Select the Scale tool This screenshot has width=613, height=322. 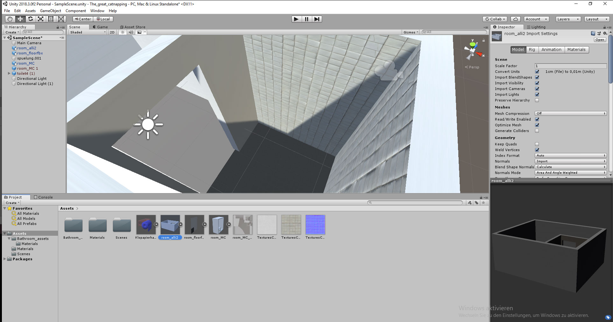(40, 19)
